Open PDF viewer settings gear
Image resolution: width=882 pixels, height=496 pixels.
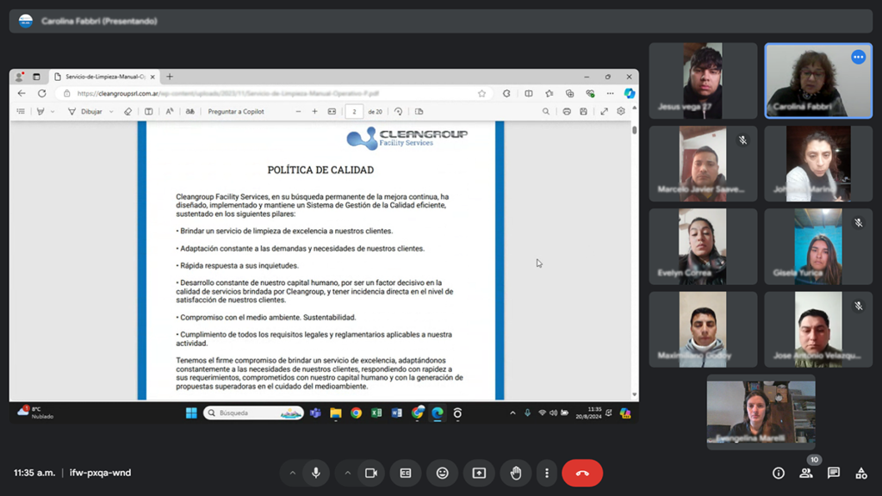coord(621,111)
